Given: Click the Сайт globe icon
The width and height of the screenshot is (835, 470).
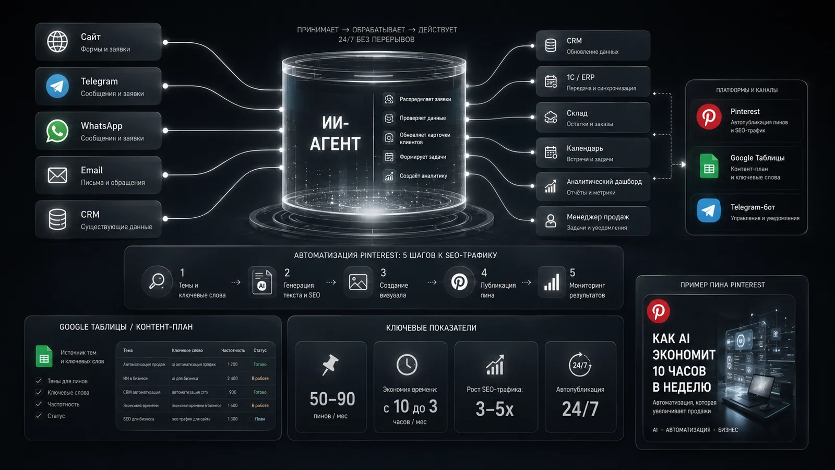Looking at the screenshot, I should pyautogui.click(x=57, y=42).
